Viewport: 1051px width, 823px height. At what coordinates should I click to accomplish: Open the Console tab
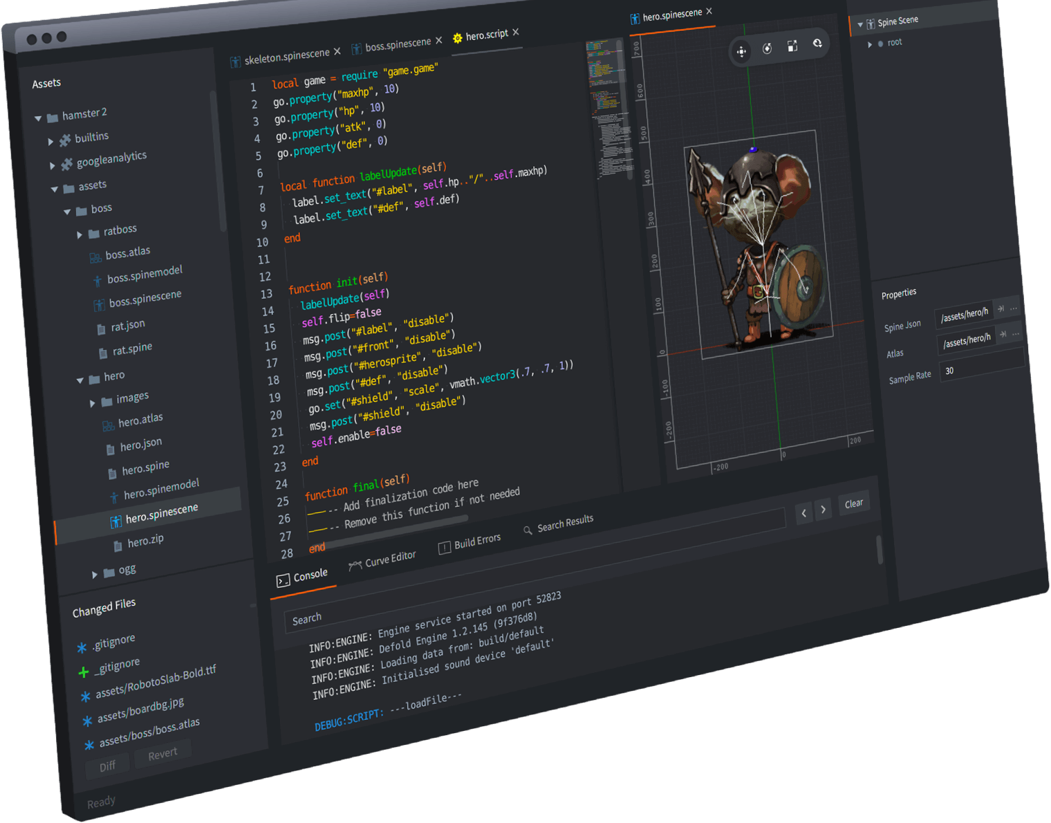click(302, 577)
